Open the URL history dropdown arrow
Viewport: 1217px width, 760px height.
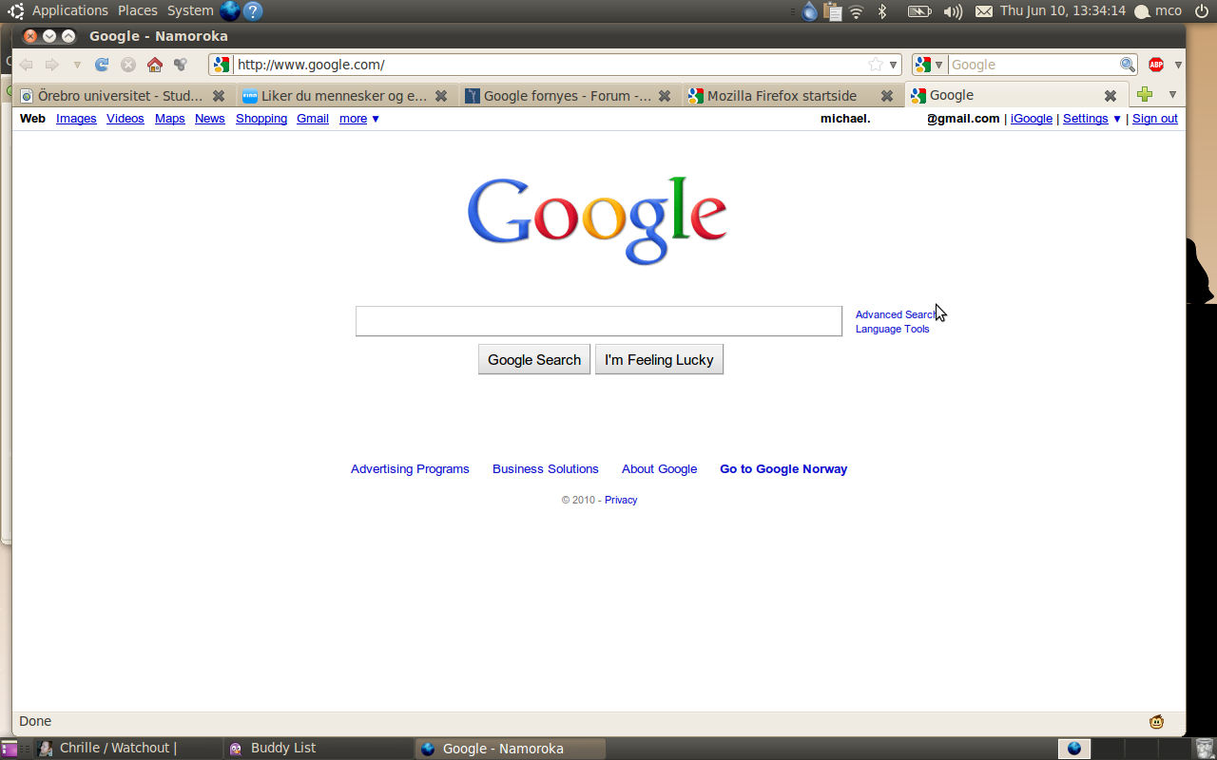click(x=893, y=65)
